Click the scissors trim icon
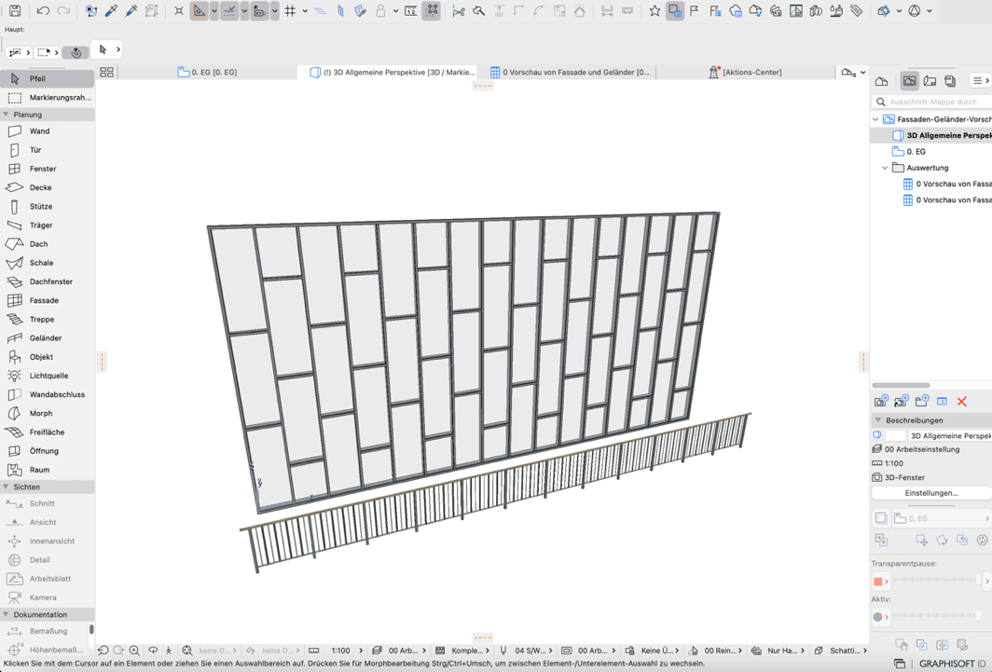This screenshot has height=672, width=992. coord(459,11)
